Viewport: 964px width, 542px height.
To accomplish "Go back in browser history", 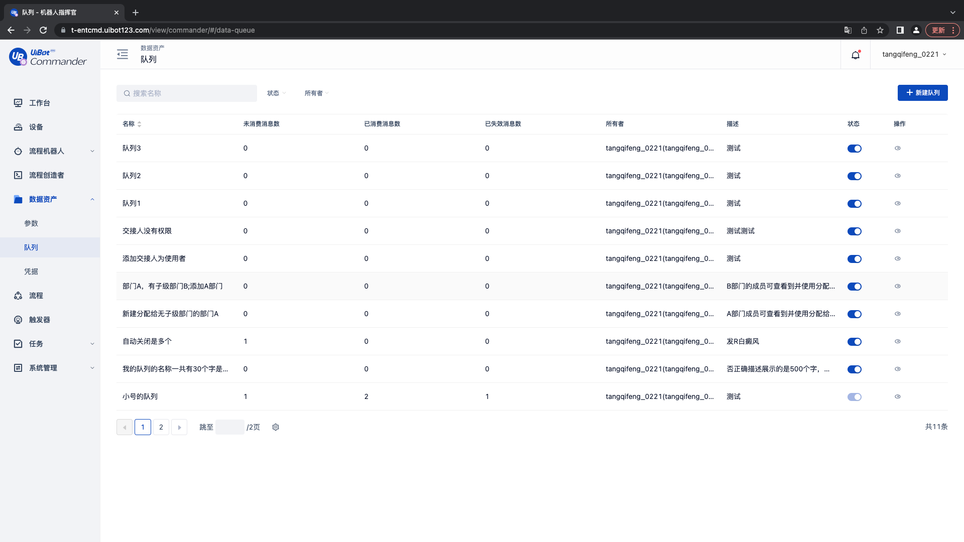I will point(11,30).
